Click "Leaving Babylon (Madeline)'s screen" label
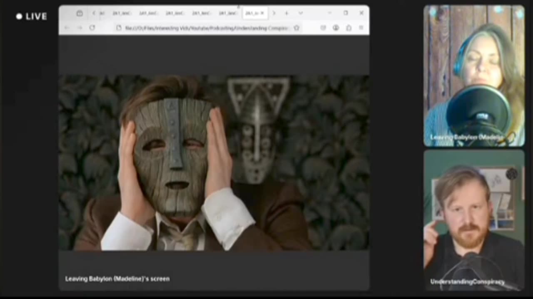The width and height of the screenshot is (533, 299). [x=117, y=279]
